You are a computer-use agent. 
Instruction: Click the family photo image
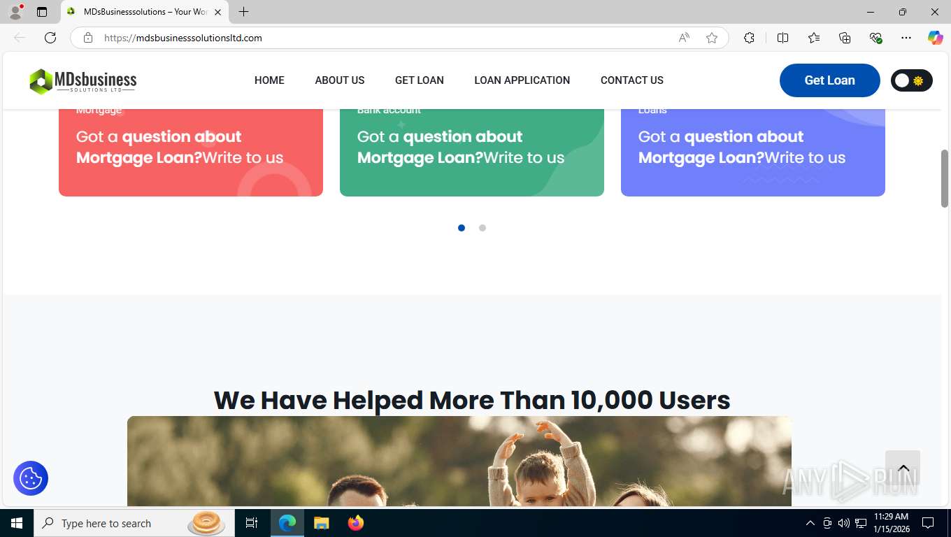[459, 461]
